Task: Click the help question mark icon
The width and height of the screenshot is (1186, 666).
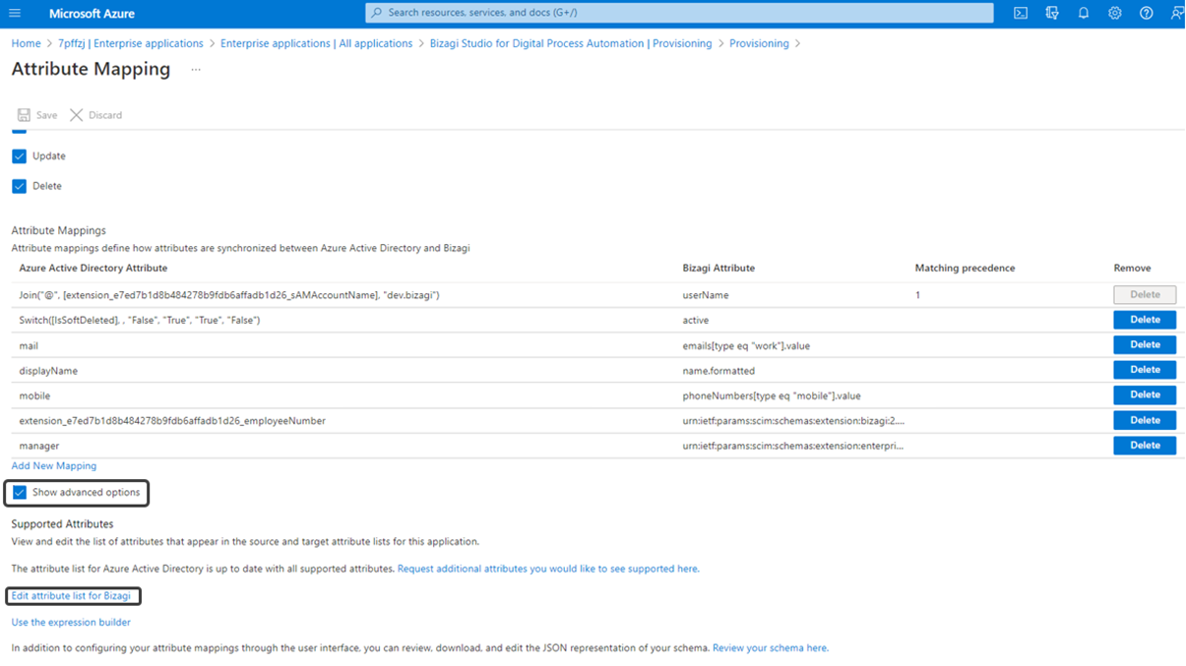Action: pos(1147,14)
